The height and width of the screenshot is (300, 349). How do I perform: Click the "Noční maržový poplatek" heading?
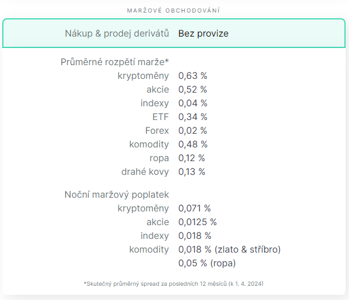pos(117,194)
